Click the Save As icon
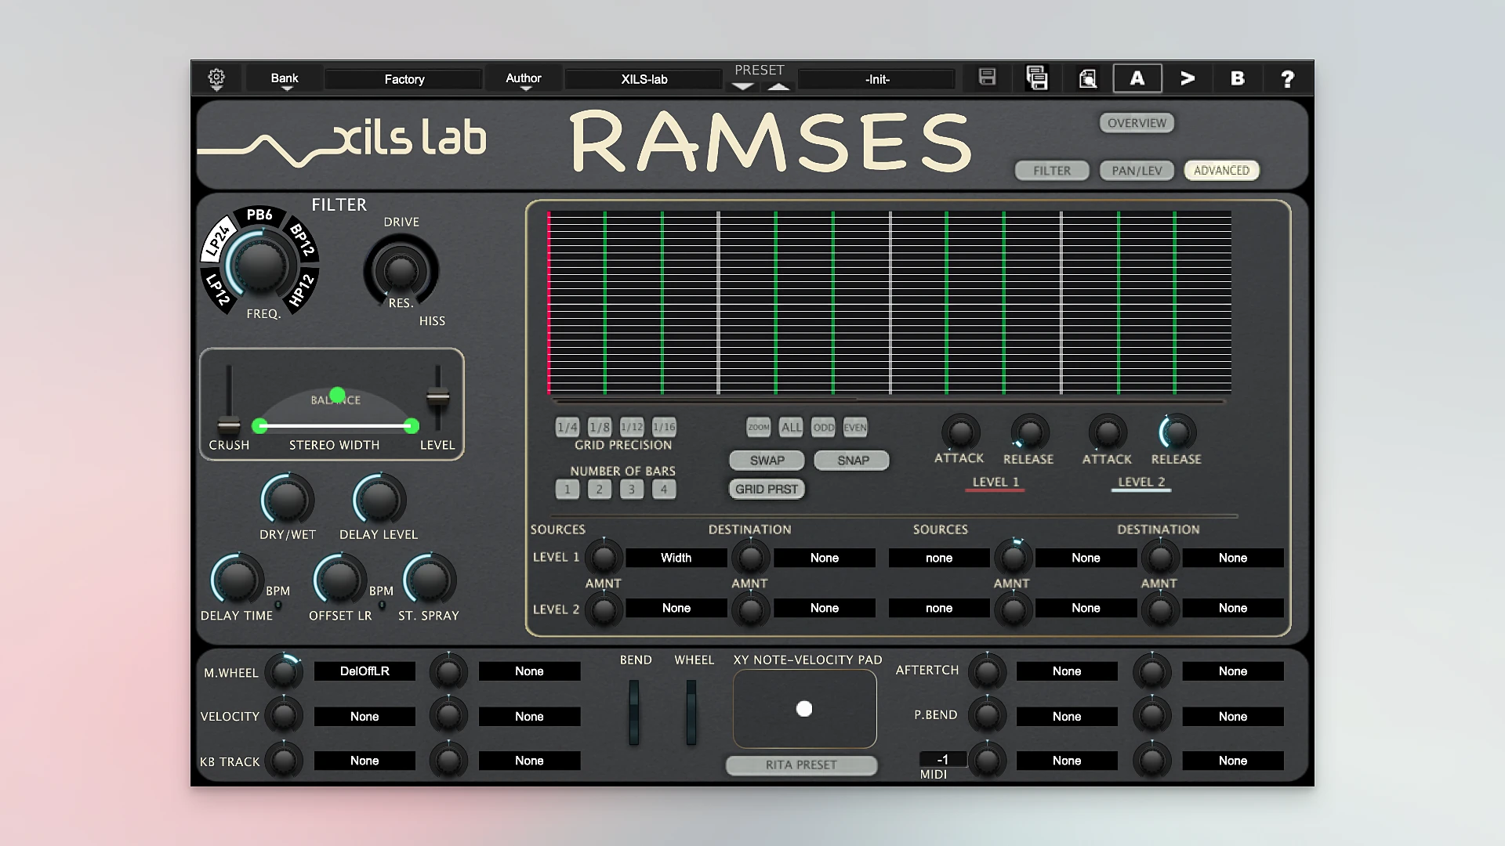The height and width of the screenshot is (846, 1505). tap(1037, 78)
